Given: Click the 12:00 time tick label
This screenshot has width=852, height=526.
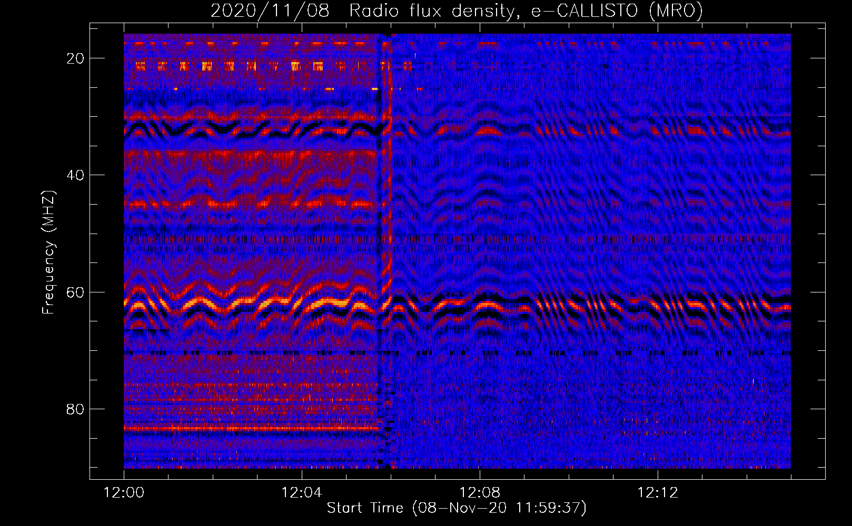Looking at the screenshot, I should [x=124, y=493].
